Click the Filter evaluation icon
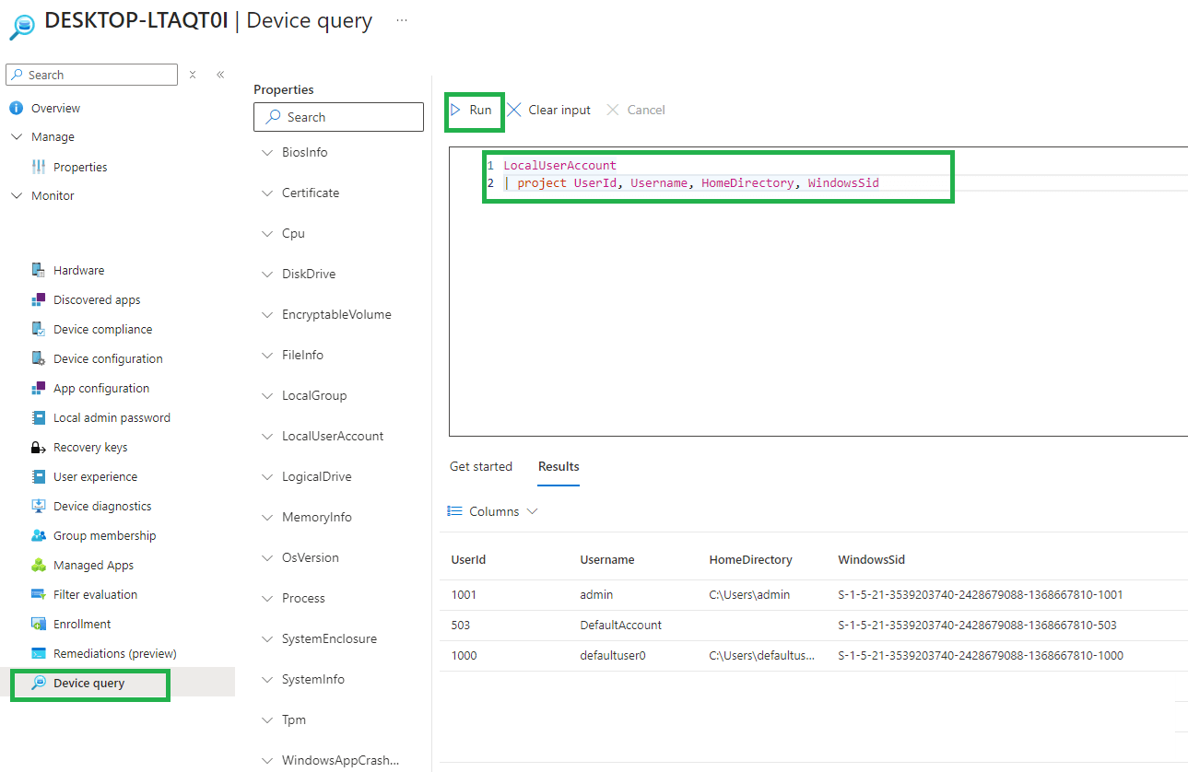The width and height of the screenshot is (1188, 772). pos(38,594)
